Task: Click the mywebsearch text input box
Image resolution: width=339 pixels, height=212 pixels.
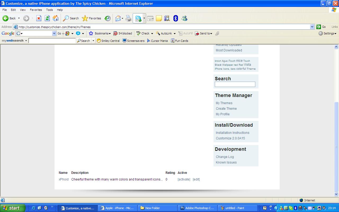Action: (52, 41)
